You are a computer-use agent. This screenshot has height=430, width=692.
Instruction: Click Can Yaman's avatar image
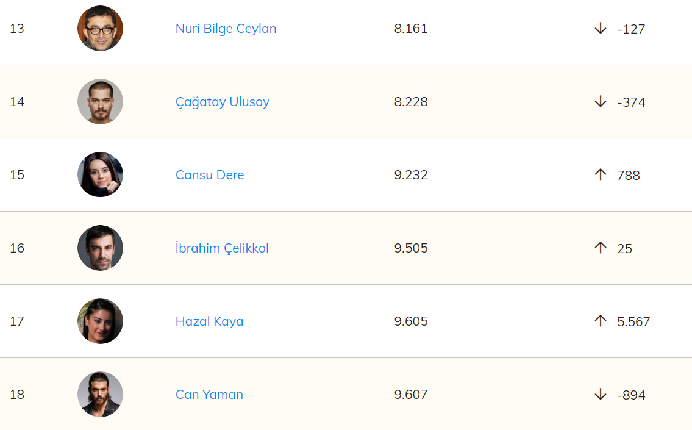point(100,395)
